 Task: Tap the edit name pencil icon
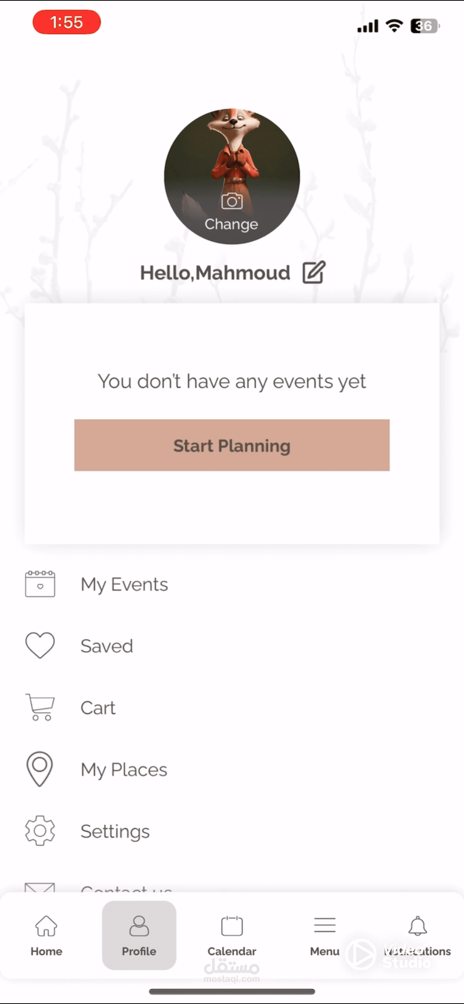click(x=314, y=272)
